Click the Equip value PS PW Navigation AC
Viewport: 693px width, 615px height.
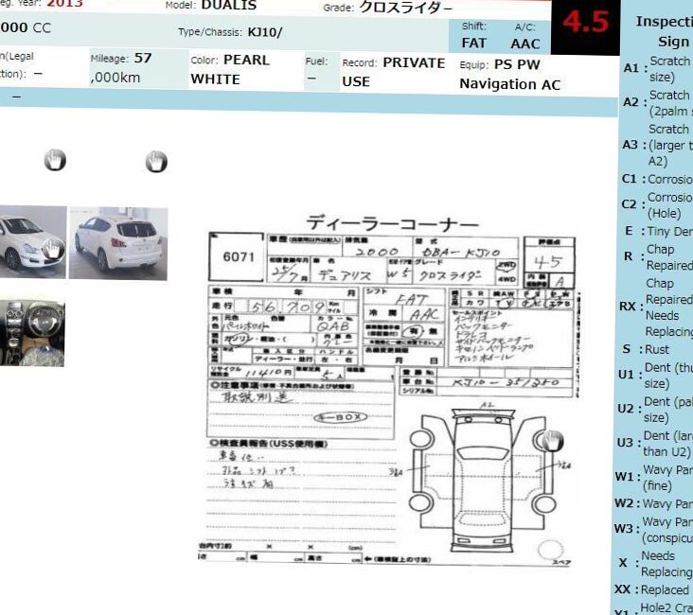pyautogui.click(x=510, y=74)
